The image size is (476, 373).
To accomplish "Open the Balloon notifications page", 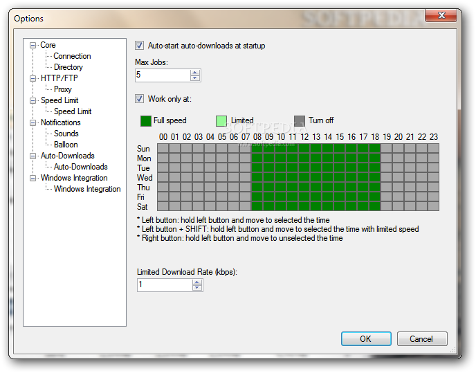I will pos(66,145).
